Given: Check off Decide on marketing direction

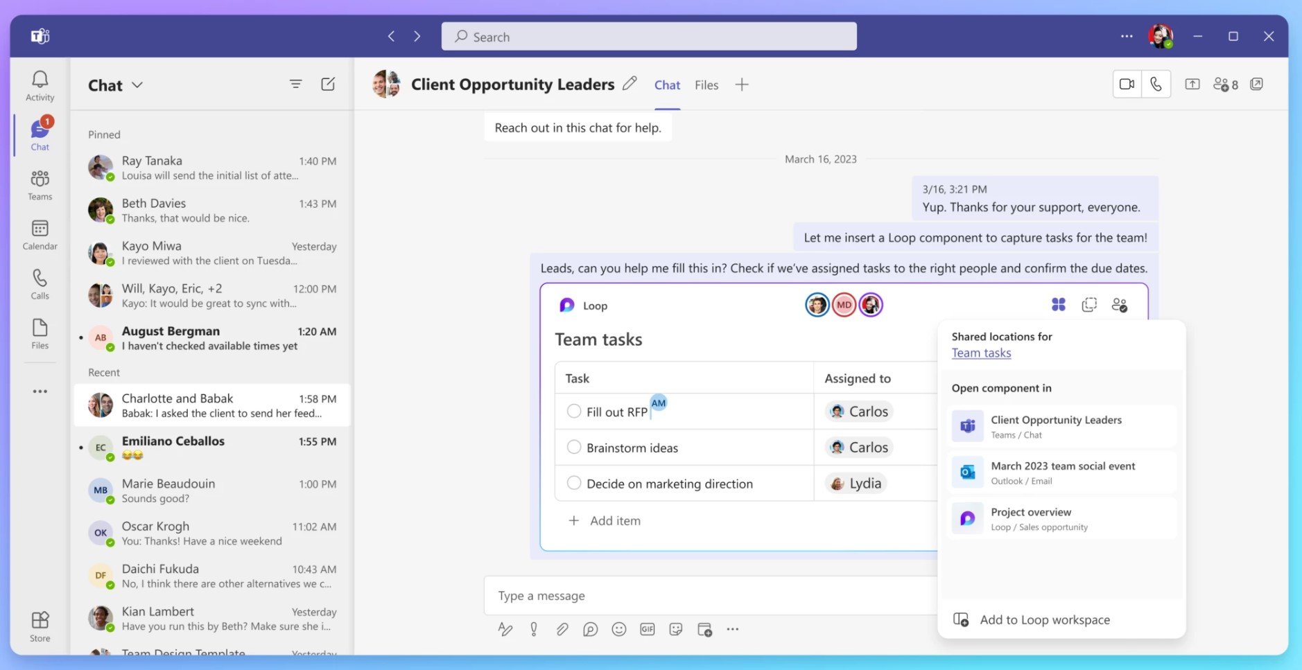Looking at the screenshot, I should [x=574, y=483].
